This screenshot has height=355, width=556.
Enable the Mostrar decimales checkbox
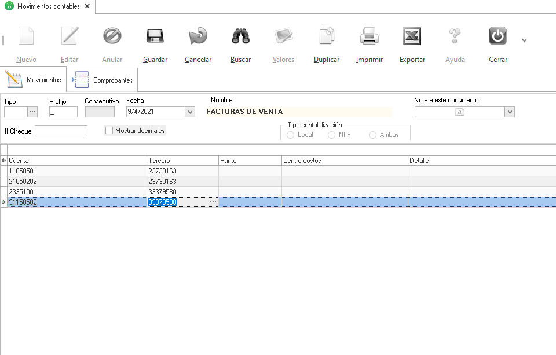point(109,131)
